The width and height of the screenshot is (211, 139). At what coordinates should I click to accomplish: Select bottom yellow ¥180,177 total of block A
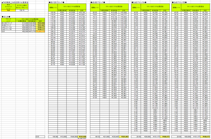(165, 137)
